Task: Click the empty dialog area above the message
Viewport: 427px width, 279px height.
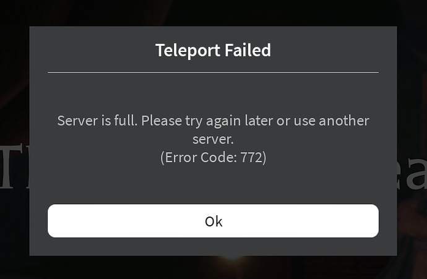Action: click(x=213, y=93)
